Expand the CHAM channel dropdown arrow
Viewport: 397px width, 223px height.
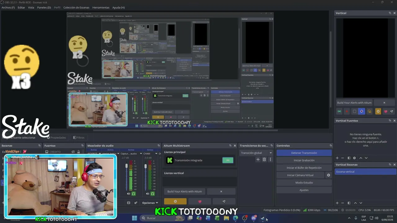(x=156, y=154)
